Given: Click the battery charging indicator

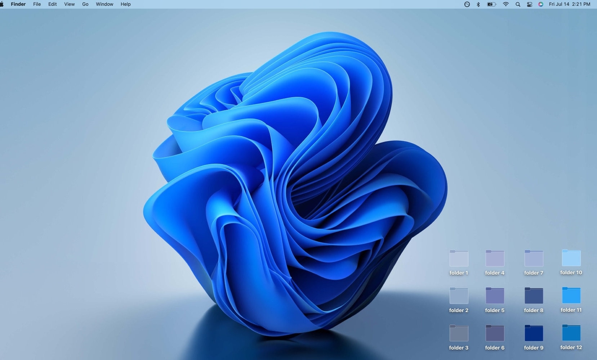Looking at the screenshot, I should point(491,4).
